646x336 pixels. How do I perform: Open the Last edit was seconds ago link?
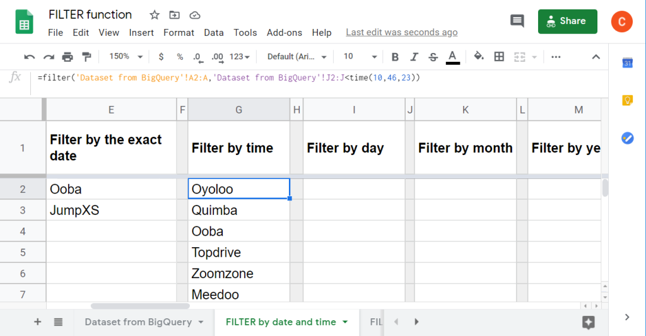[402, 33]
